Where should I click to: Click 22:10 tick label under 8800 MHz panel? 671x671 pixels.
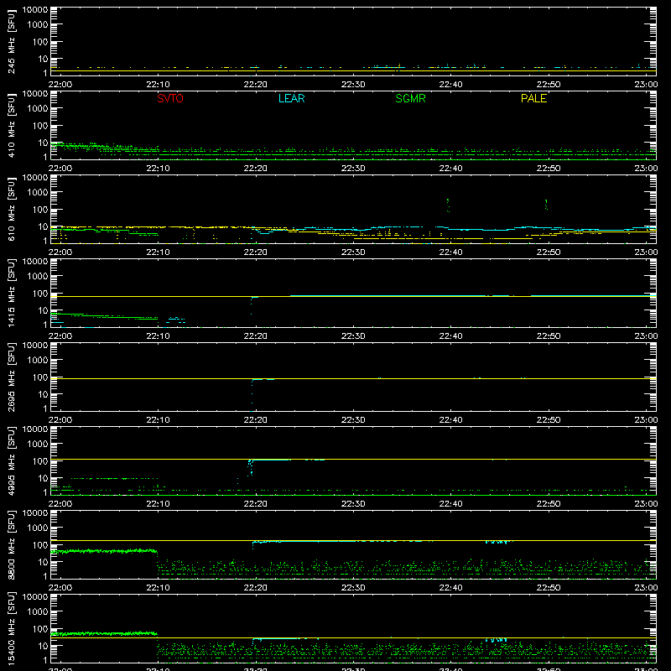158,588
